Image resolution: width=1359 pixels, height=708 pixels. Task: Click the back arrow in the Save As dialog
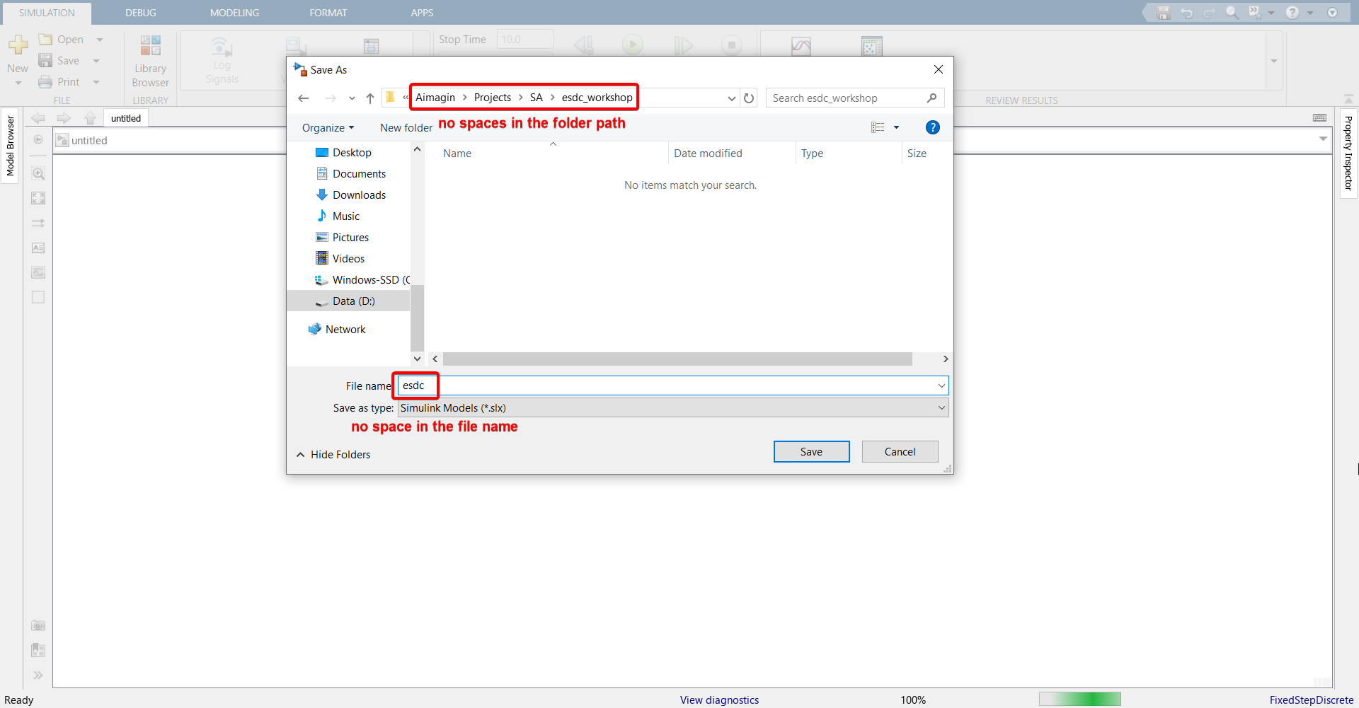[x=304, y=98]
